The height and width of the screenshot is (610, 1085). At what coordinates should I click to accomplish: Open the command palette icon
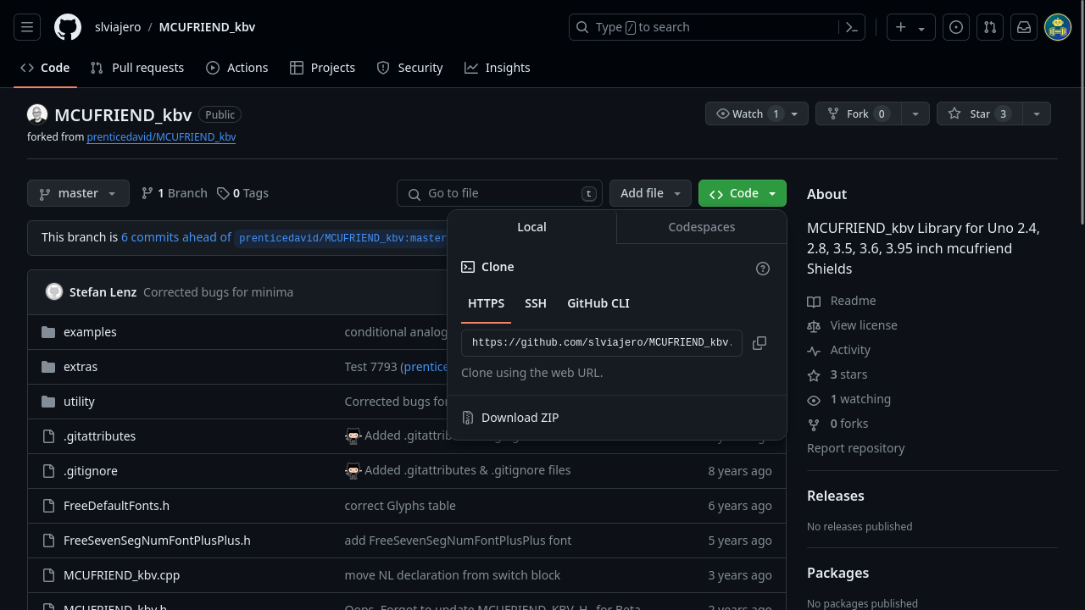852,27
